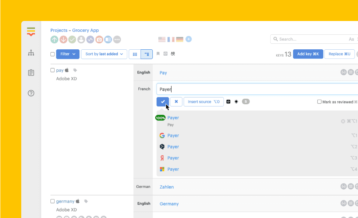Enable Mark as reviewed checkbox
Screen dimensions: 358x218
319,102
